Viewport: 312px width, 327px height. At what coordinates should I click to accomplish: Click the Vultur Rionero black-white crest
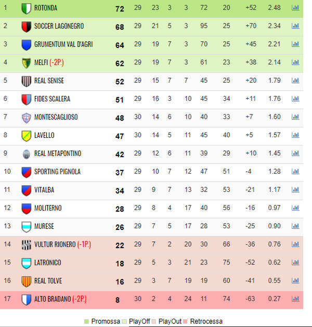27,245
